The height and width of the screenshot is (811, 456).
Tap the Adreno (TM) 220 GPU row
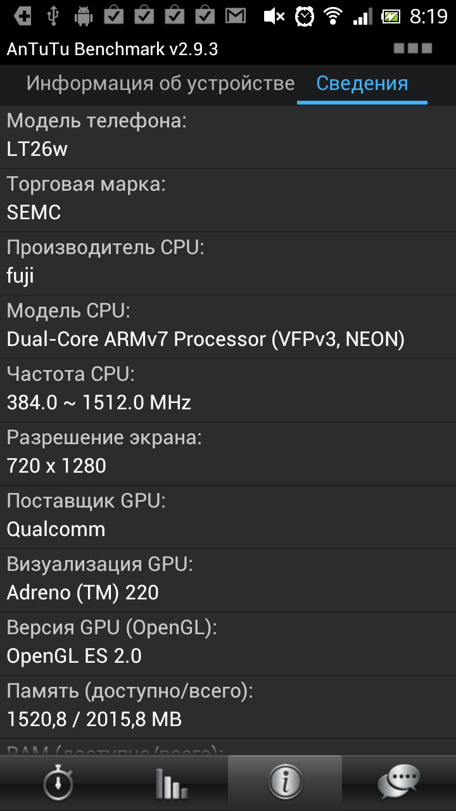(228, 579)
